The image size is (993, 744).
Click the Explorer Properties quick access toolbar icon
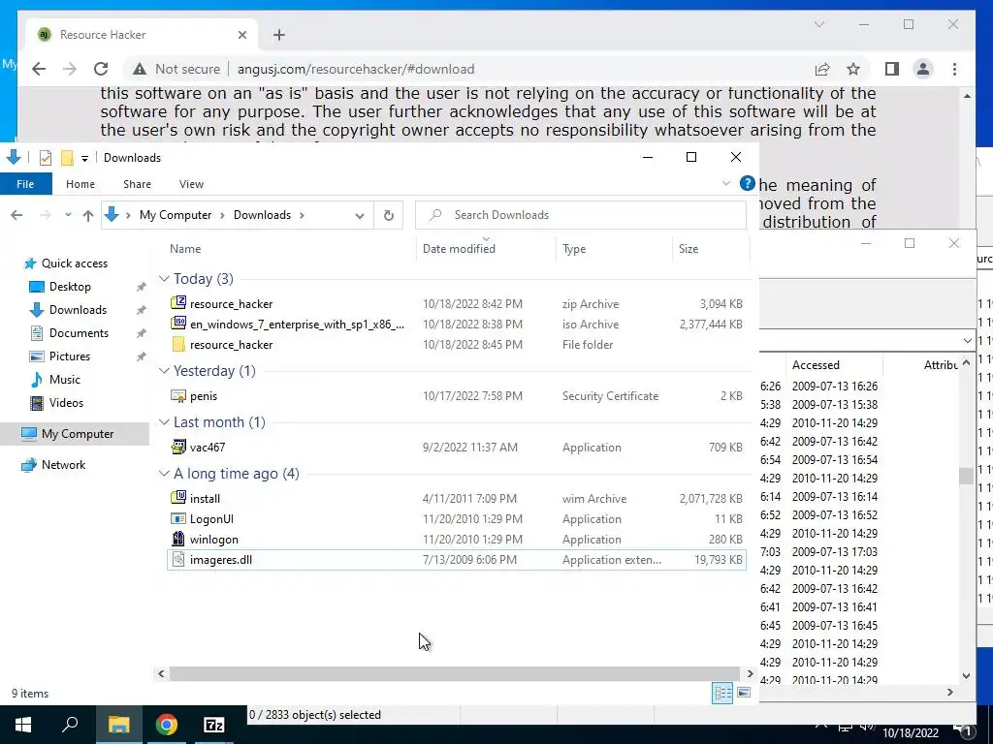point(45,158)
